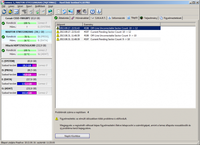Click the laptop with pencil configuration icon
Image resolution: width=200 pixels, height=145 pixels.
(x=78, y=12)
